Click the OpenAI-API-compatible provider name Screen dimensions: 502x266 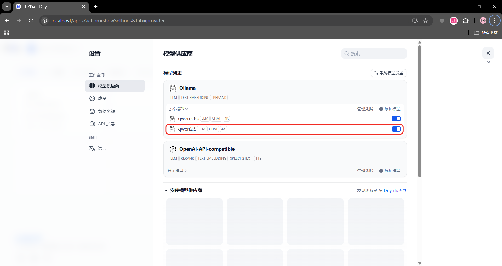click(x=207, y=149)
